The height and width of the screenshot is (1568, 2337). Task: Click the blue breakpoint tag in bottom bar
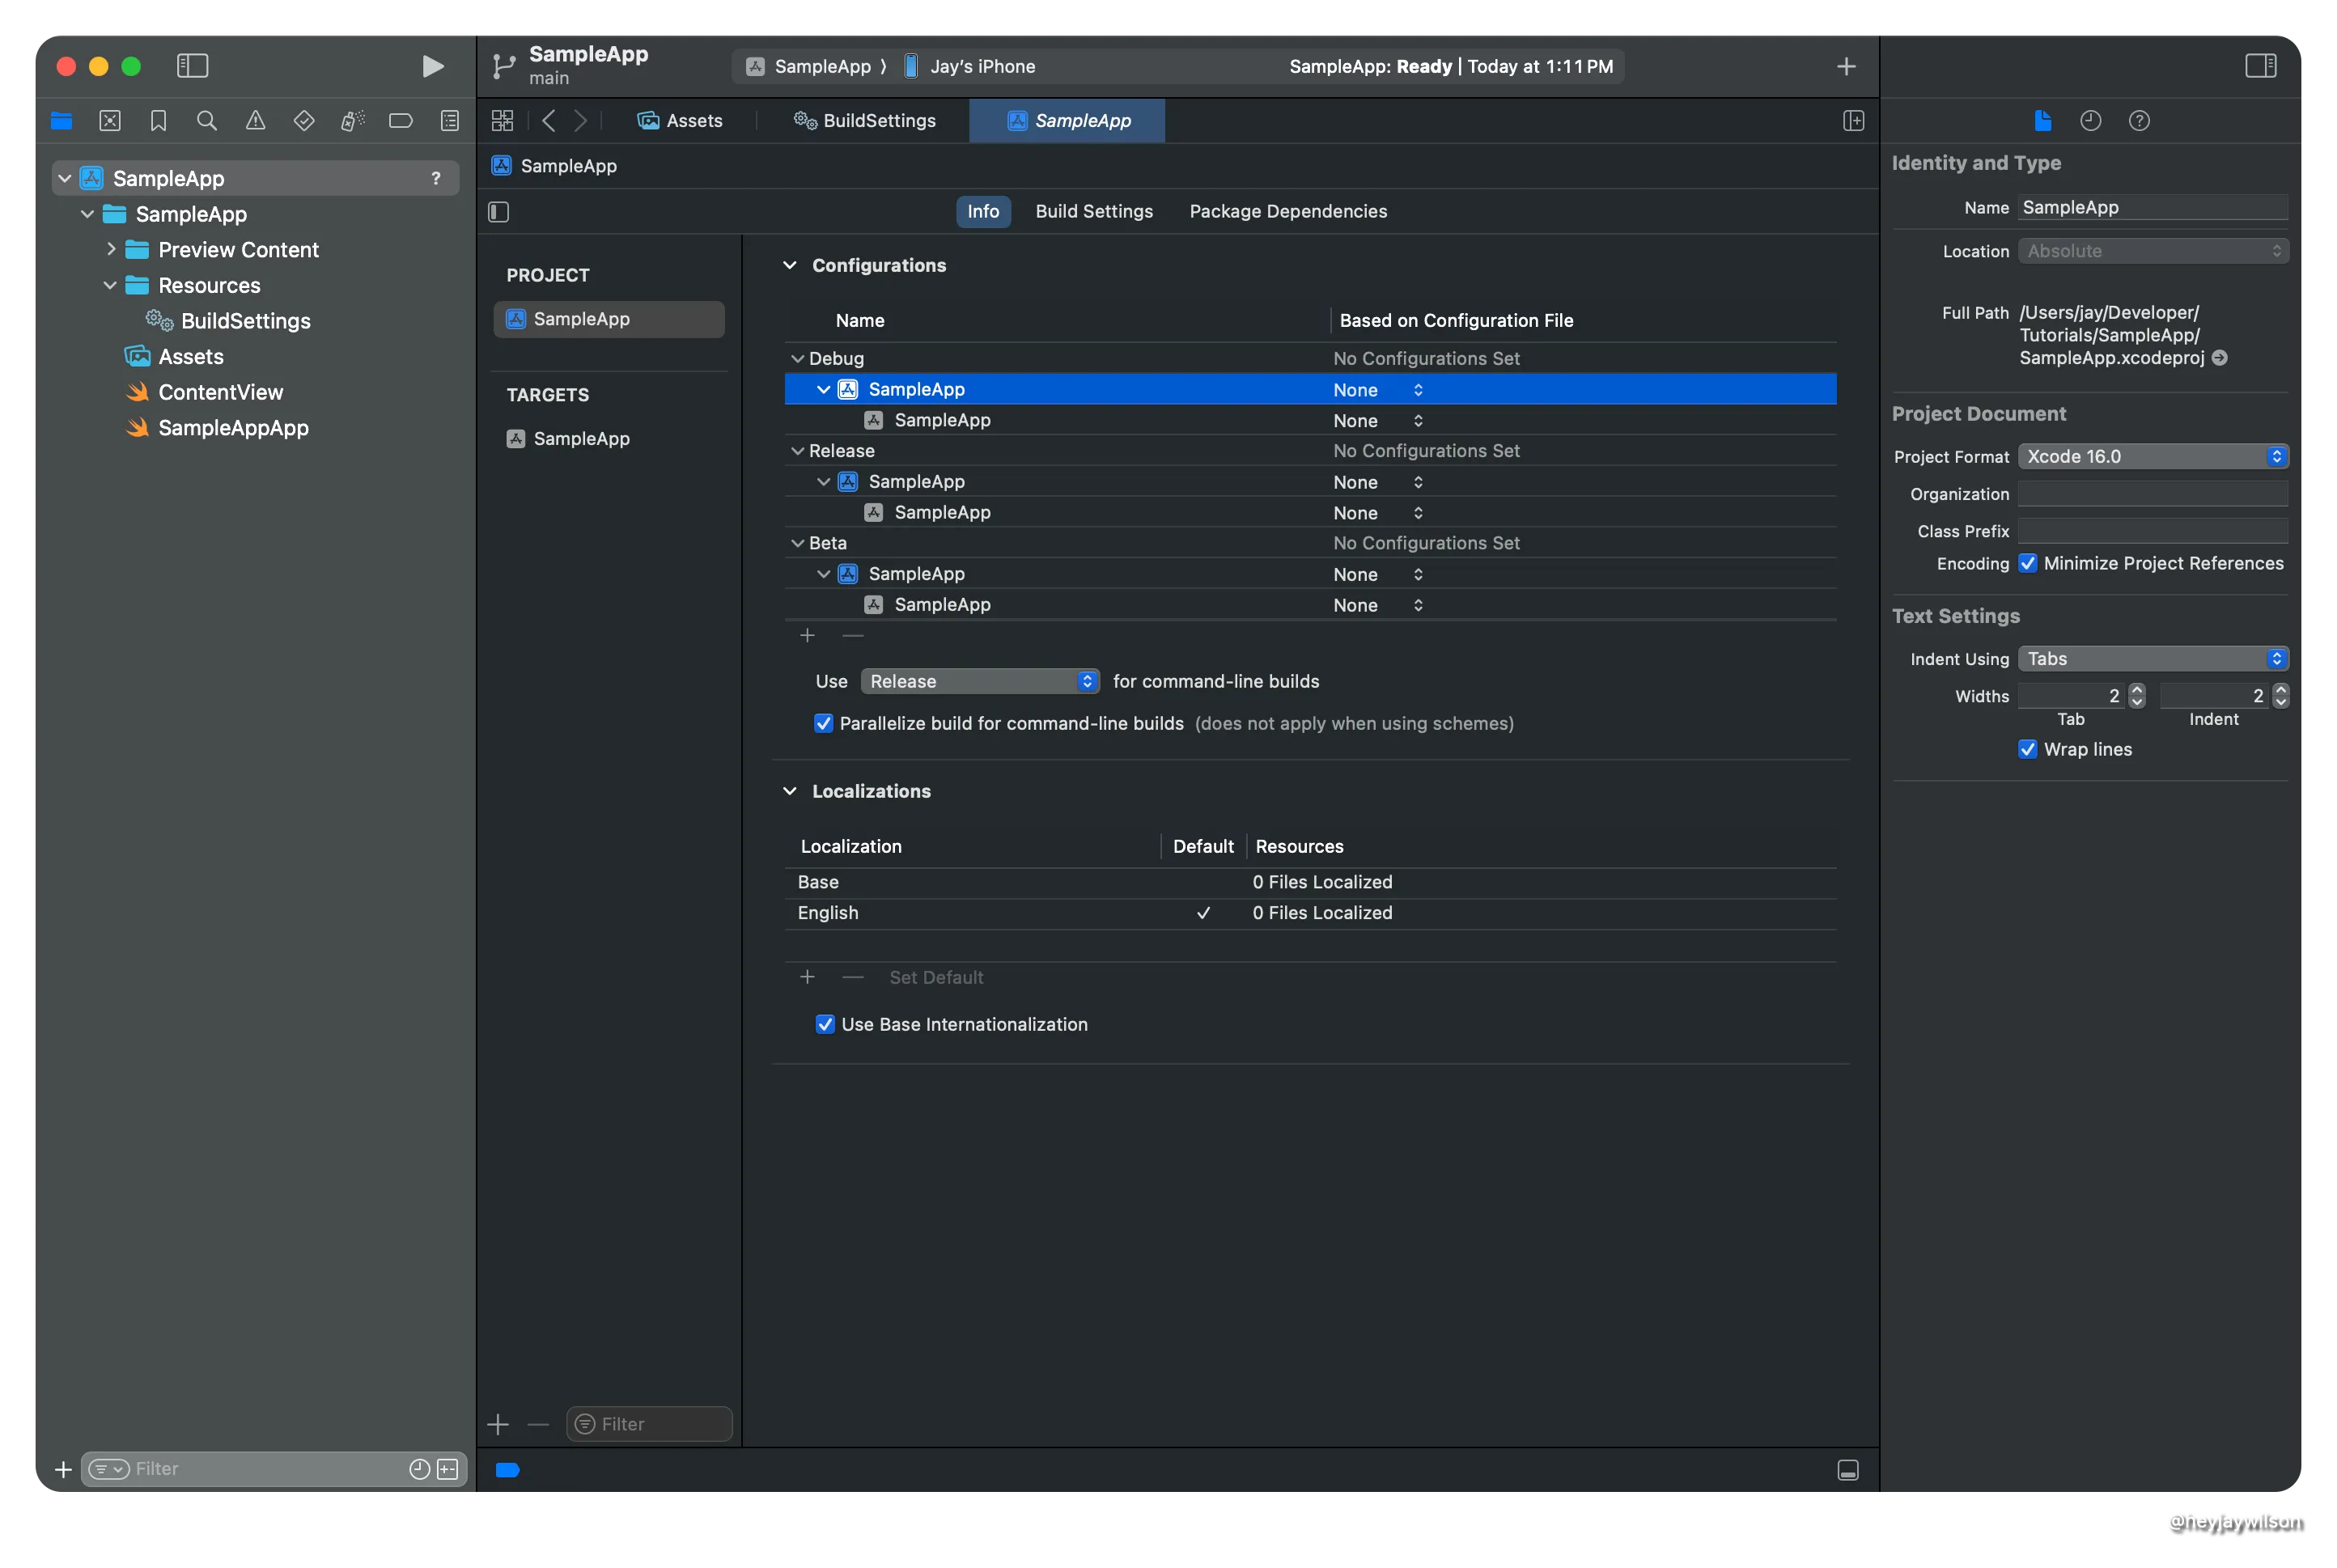[x=507, y=1470]
